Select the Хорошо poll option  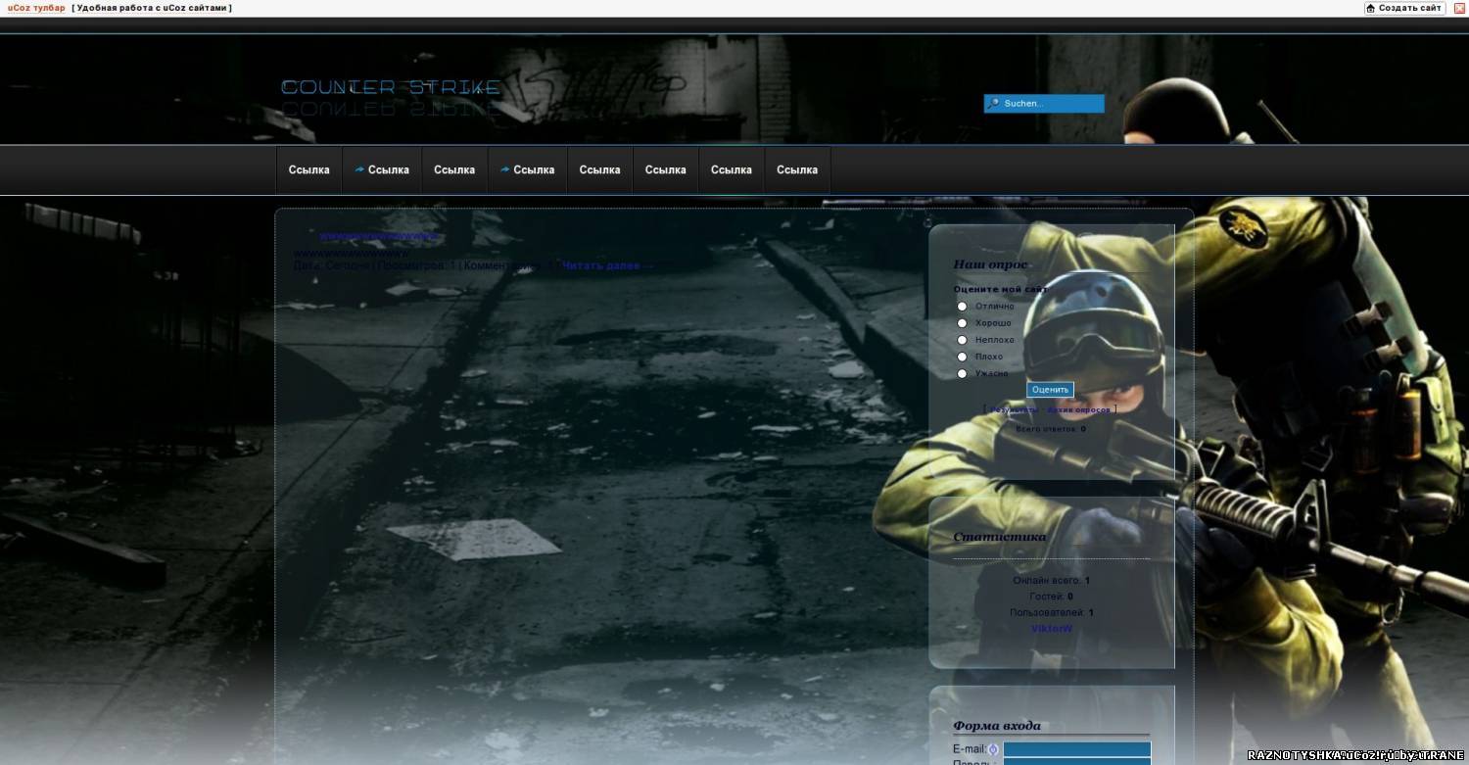coord(962,323)
